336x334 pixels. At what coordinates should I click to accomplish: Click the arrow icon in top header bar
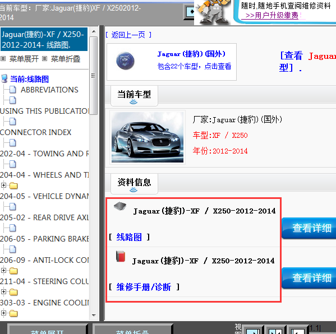coord(190,12)
